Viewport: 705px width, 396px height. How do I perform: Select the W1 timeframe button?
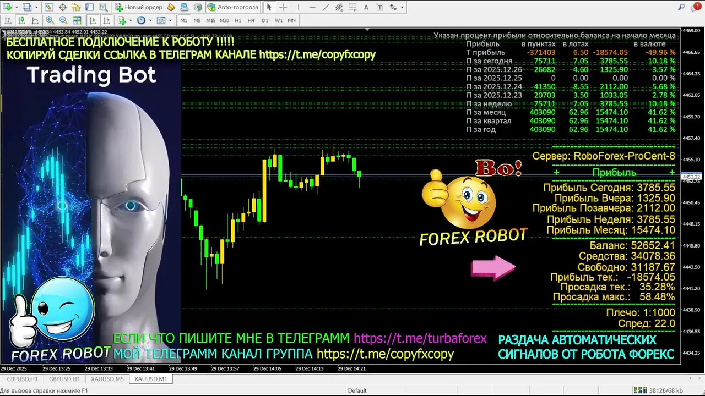pyautogui.click(x=279, y=20)
